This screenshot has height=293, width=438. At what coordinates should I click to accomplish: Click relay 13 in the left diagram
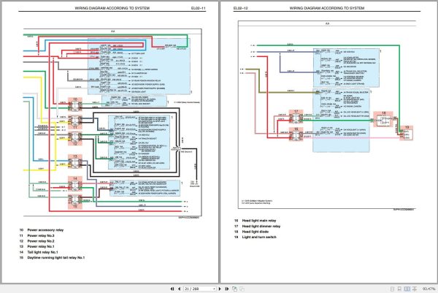[x=75, y=161]
